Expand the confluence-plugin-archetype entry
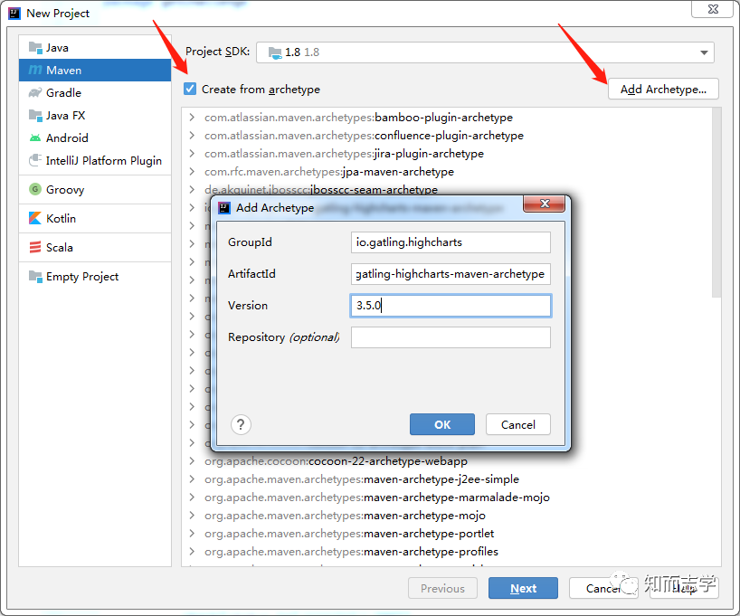The width and height of the screenshot is (740, 616). click(x=192, y=136)
